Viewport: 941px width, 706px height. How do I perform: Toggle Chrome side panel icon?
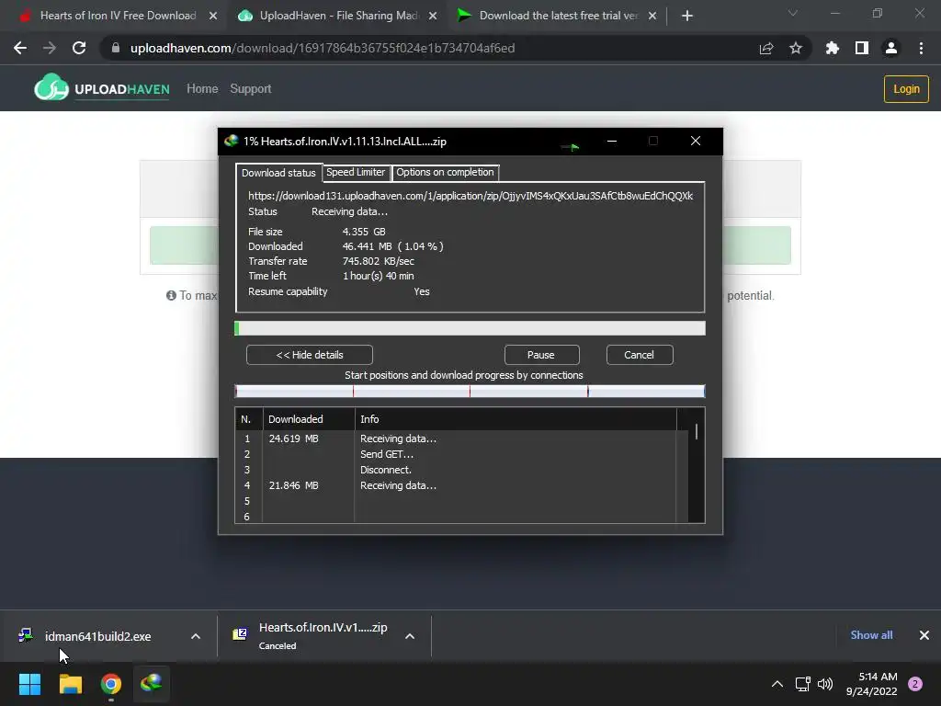862,48
